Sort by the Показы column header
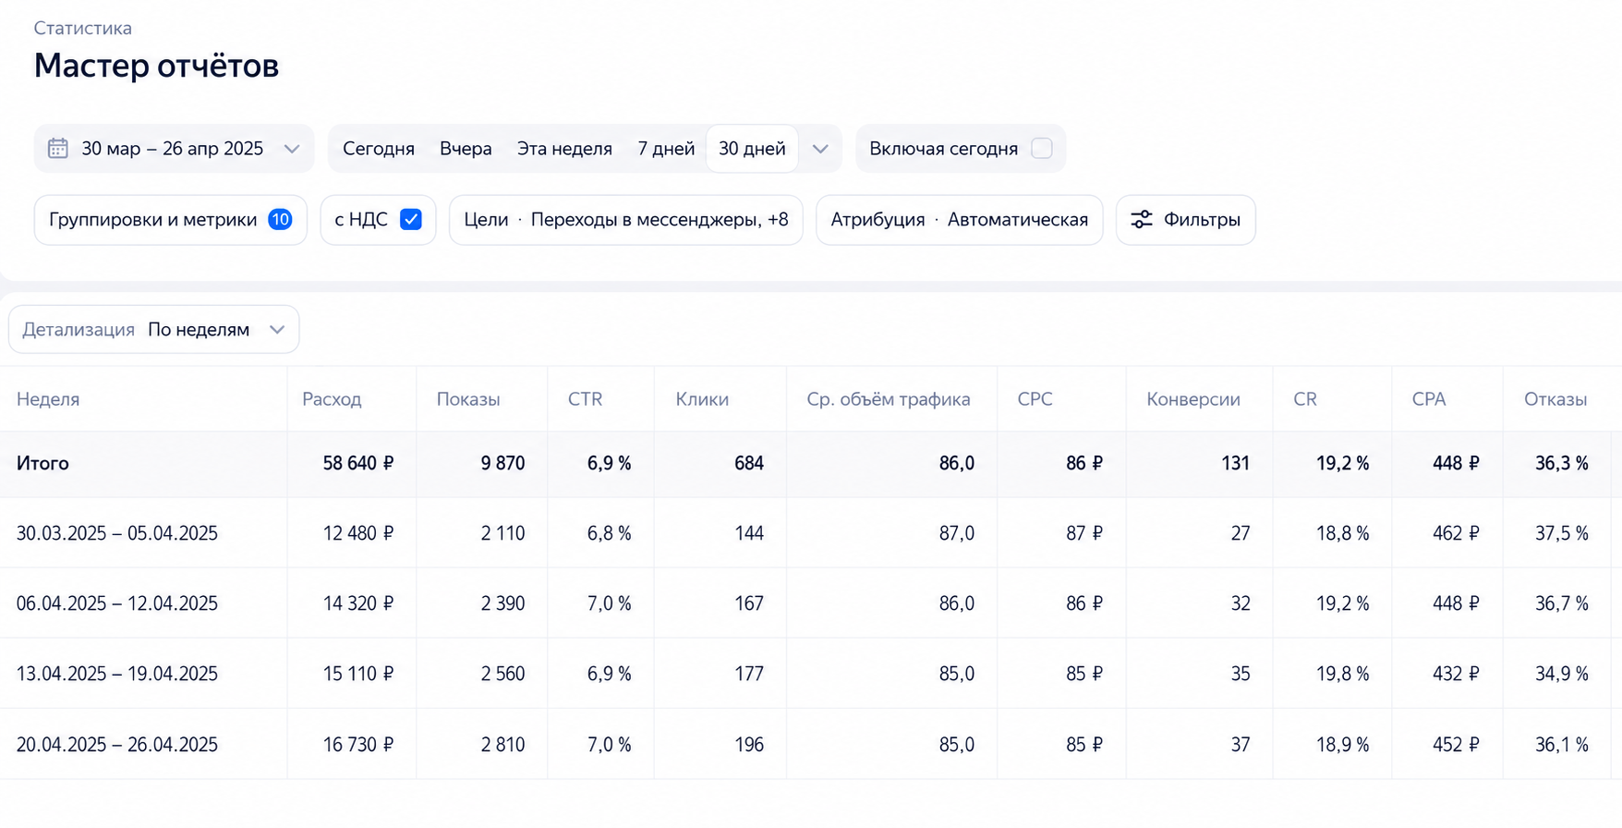This screenshot has height=828, width=1622. (x=468, y=399)
